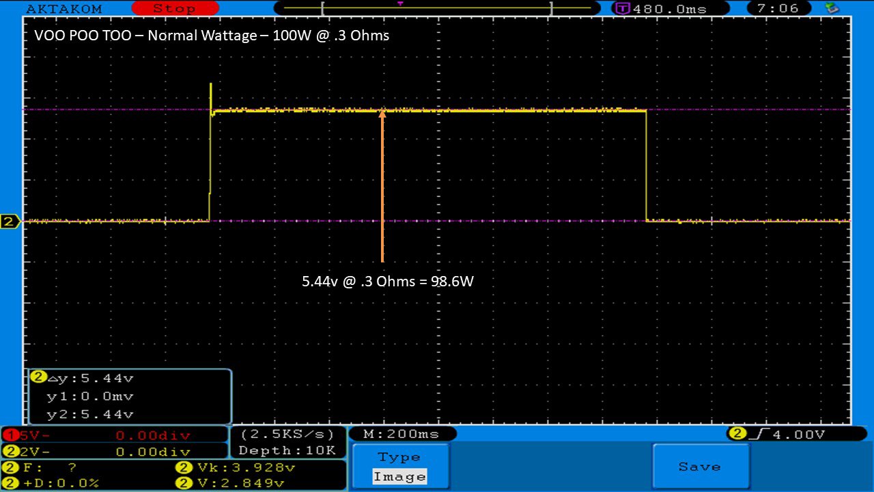Click the +D:0.0% duty measurement

pos(53,483)
